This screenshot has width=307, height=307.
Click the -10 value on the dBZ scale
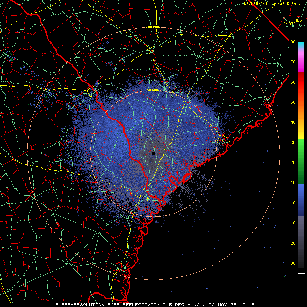pos(292,223)
